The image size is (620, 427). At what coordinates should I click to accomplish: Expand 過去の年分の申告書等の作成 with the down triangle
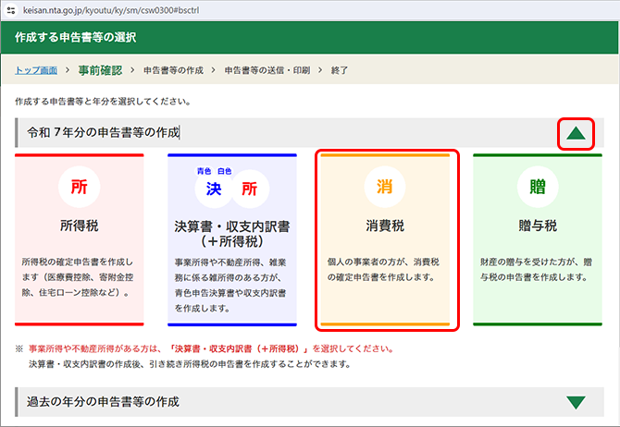576,403
